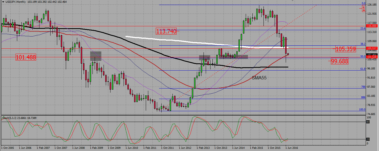Click the 1 Feb 2007 date label
379x151 pixels.
pyautogui.click(x=43, y=148)
